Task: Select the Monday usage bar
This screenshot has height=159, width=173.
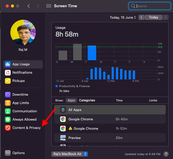Action: click(77, 52)
